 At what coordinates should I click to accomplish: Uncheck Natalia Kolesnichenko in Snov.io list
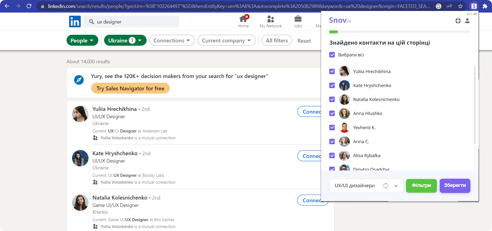332,99
